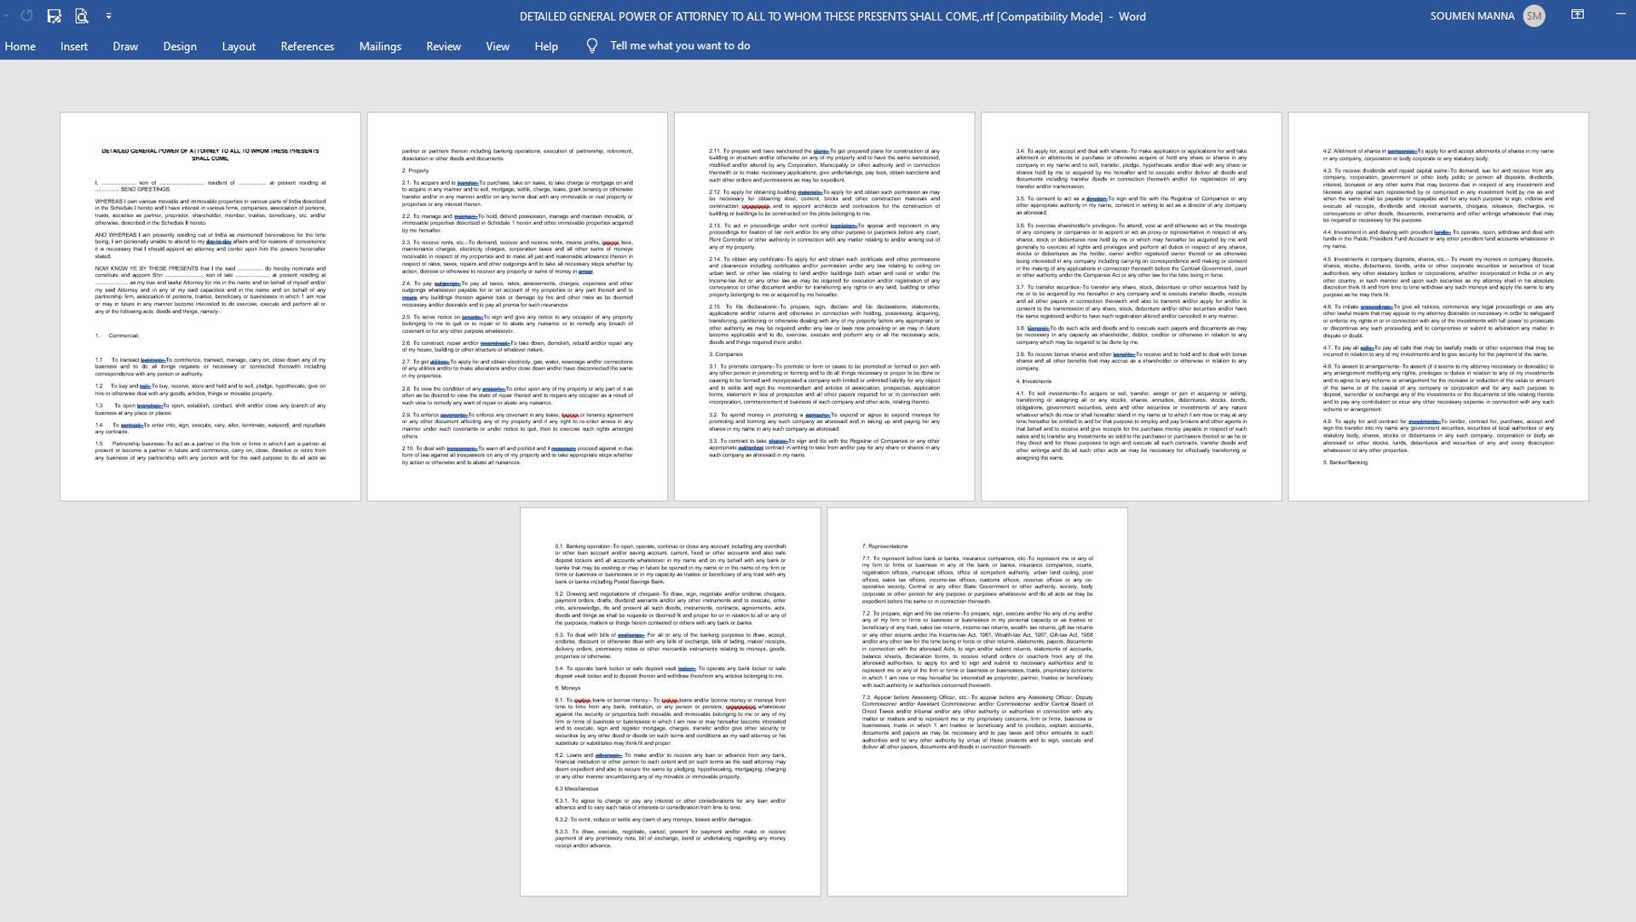Click the SM account avatar

coord(1534,15)
